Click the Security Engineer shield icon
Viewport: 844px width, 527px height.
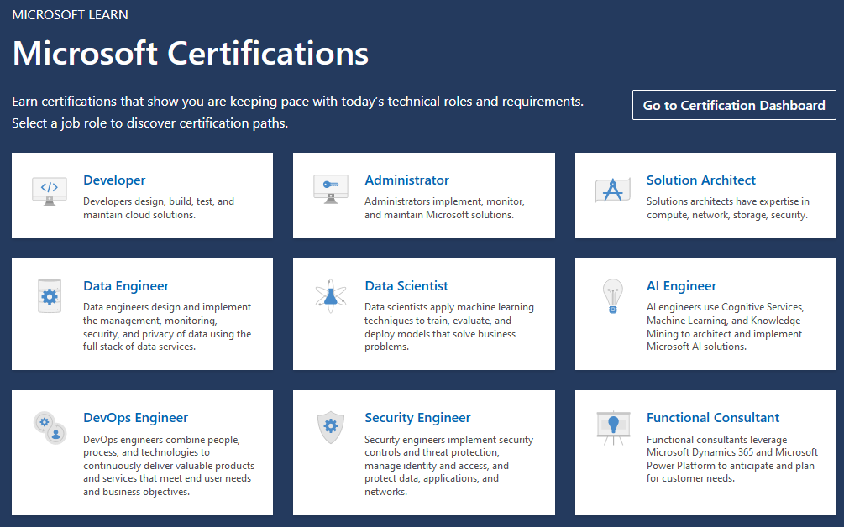[x=331, y=427]
